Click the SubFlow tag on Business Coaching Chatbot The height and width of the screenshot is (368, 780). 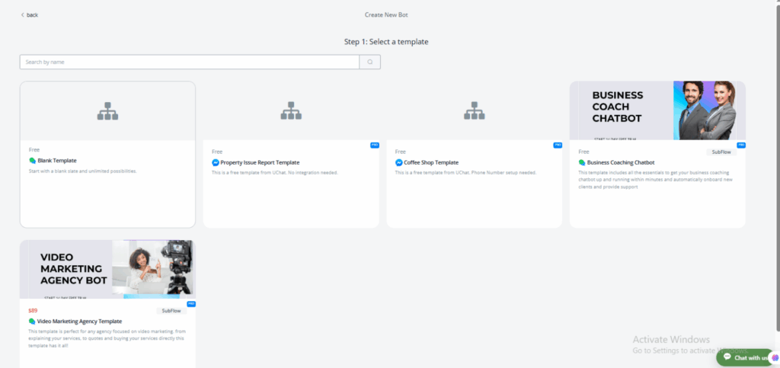click(x=721, y=152)
